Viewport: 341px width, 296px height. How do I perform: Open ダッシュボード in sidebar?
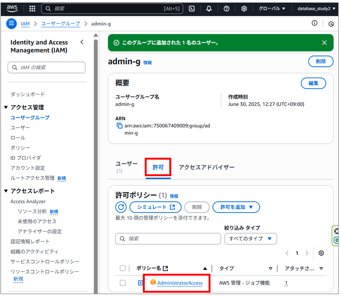coord(27,94)
